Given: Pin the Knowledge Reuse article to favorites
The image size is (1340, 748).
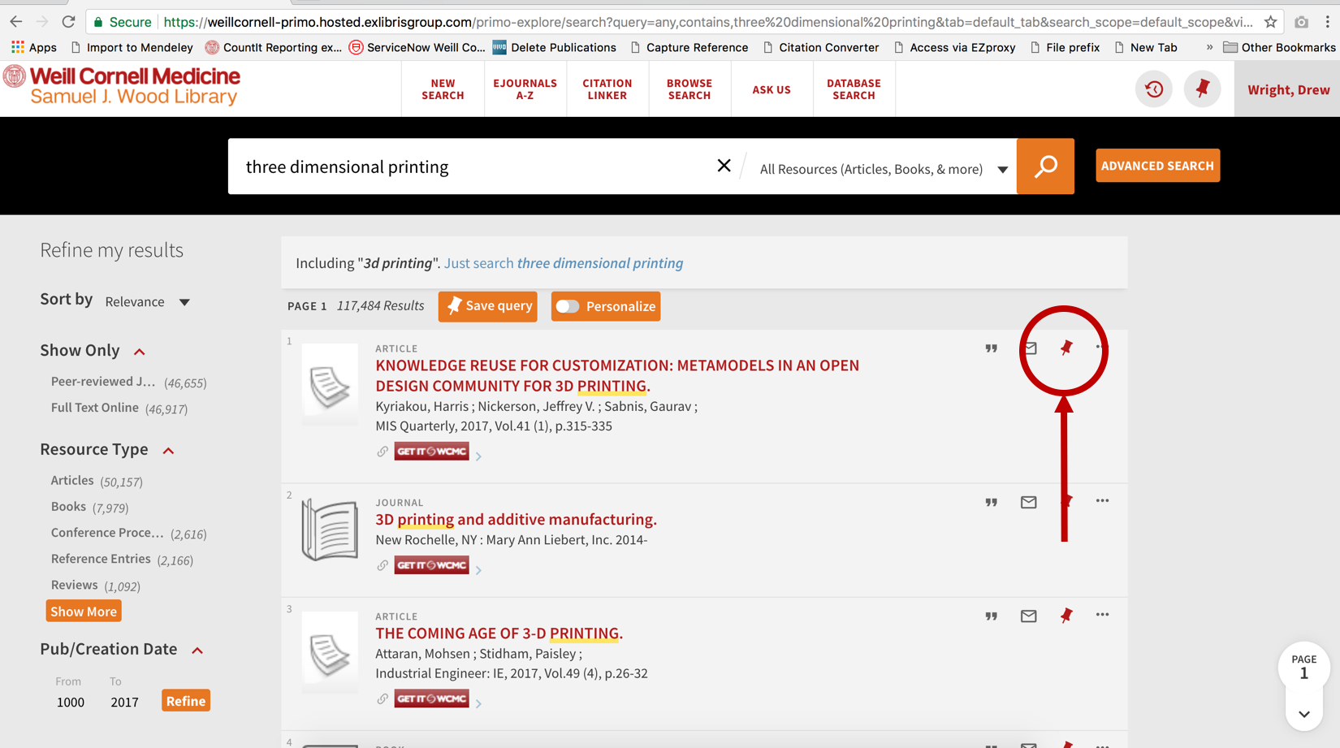Looking at the screenshot, I should (1066, 348).
